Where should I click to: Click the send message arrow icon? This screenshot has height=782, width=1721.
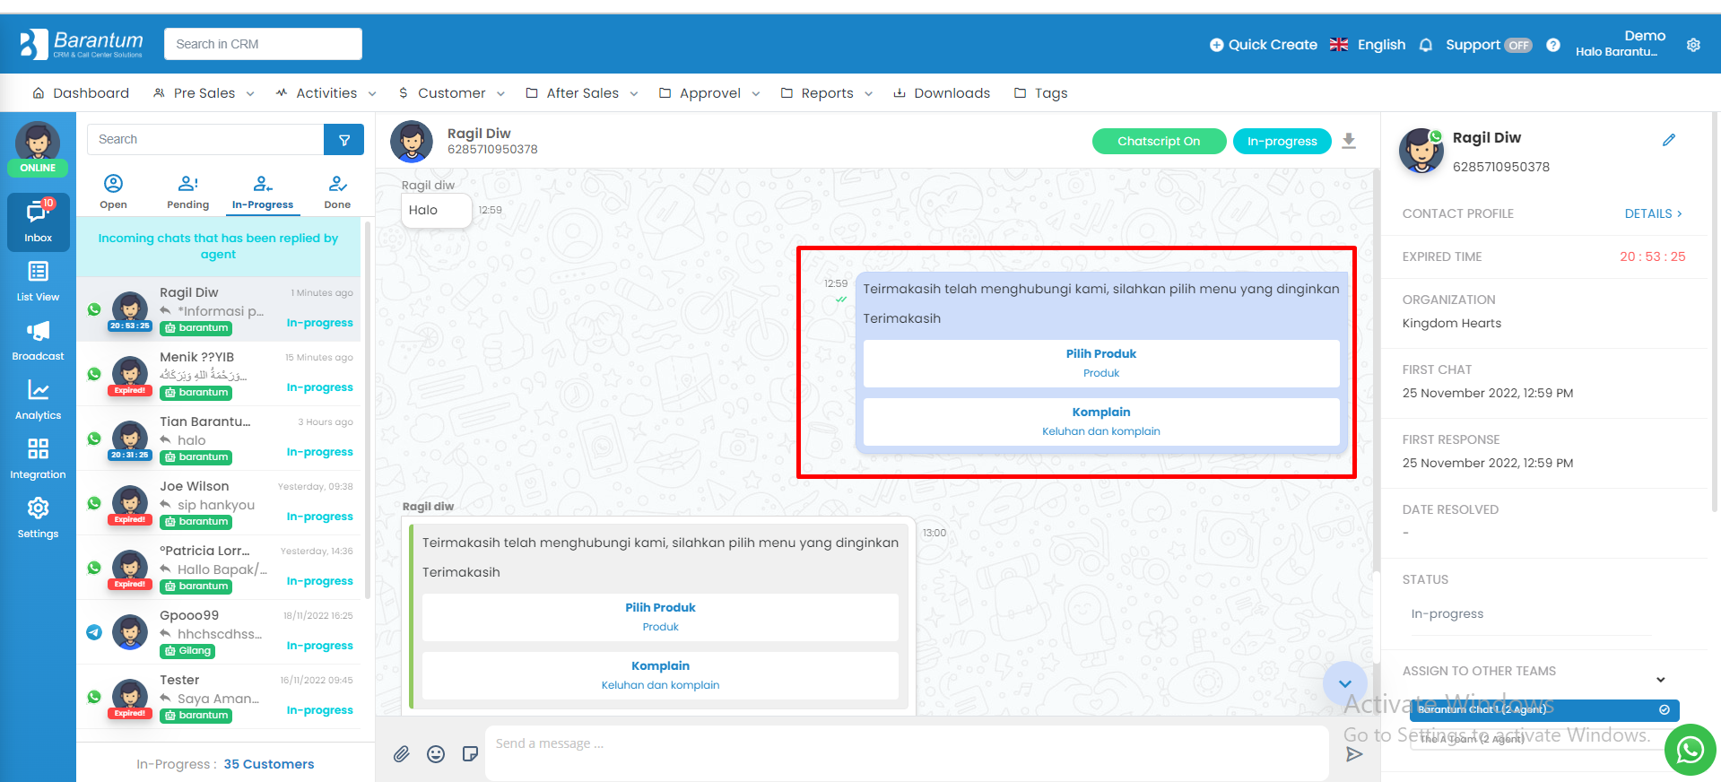pyautogui.click(x=1354, y=754)
